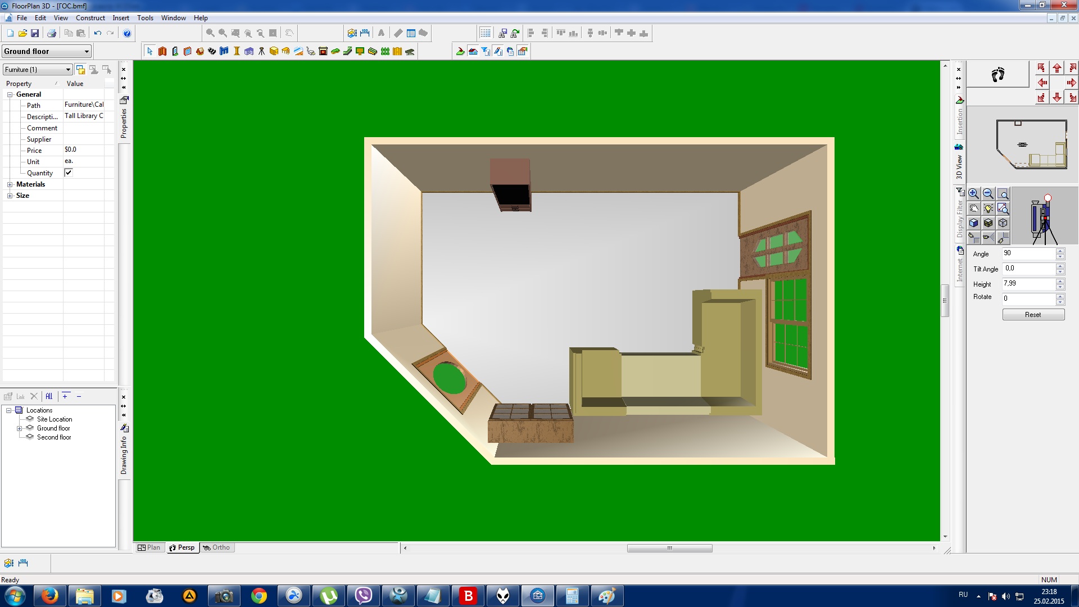
Task: Click the save diskette icon
Action: (35, 33)
